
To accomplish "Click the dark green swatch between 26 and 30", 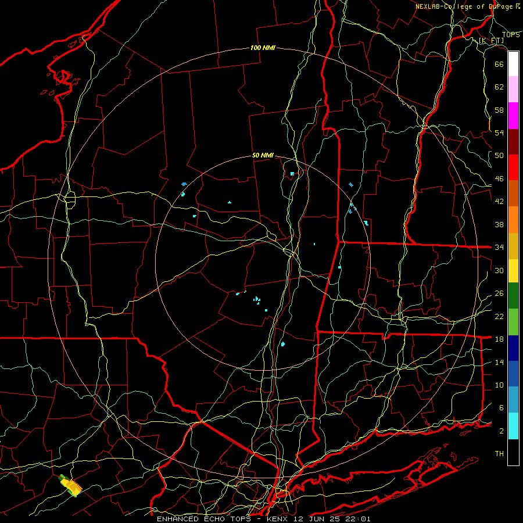I will click(513, 296).
